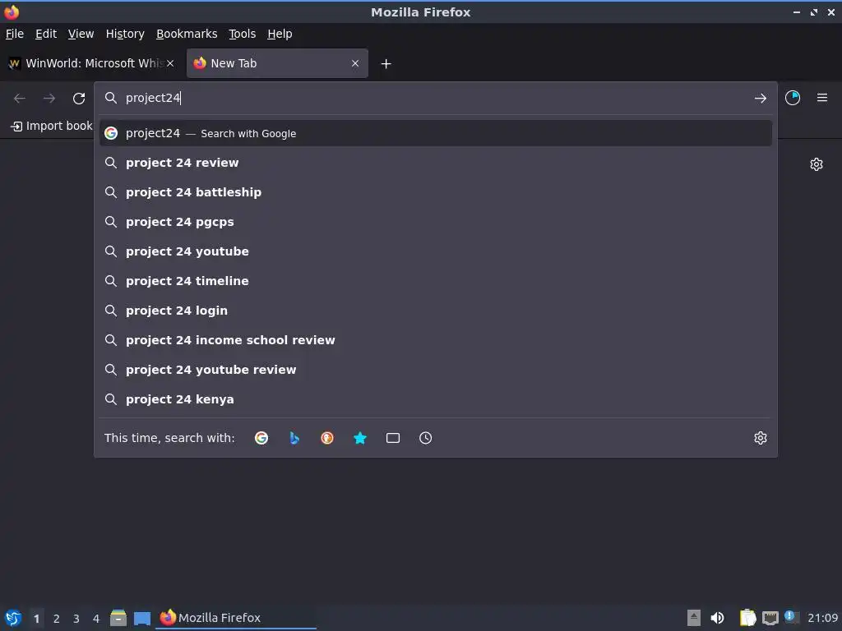Click the removable media eject tray icon
Screen dimensions: 842x631
[694, 618]
